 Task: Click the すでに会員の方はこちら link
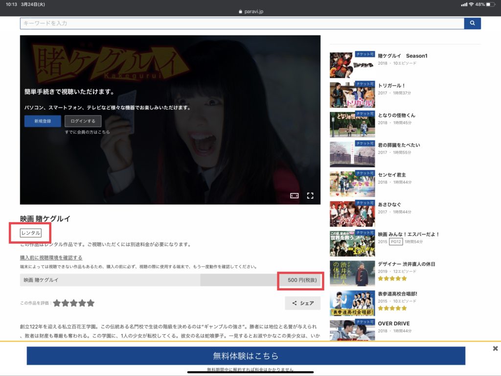tap(87, 132)
